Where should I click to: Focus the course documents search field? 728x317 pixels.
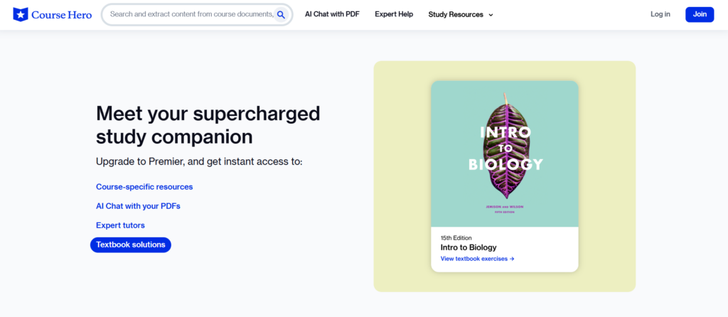(x=191, y=14)
